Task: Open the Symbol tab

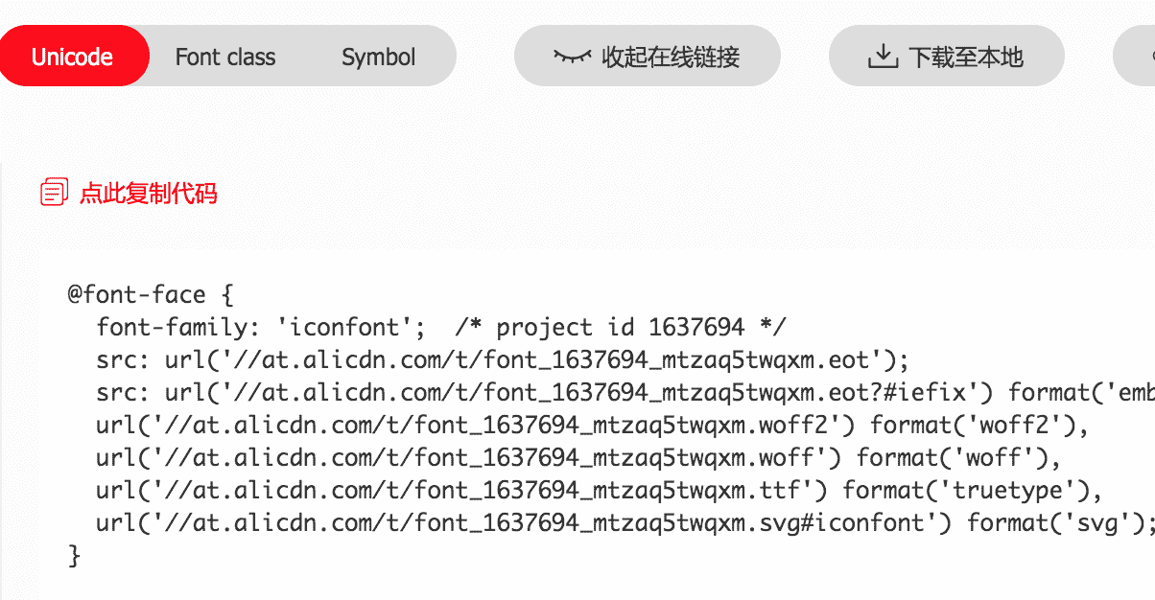Action: click(378, 57)
